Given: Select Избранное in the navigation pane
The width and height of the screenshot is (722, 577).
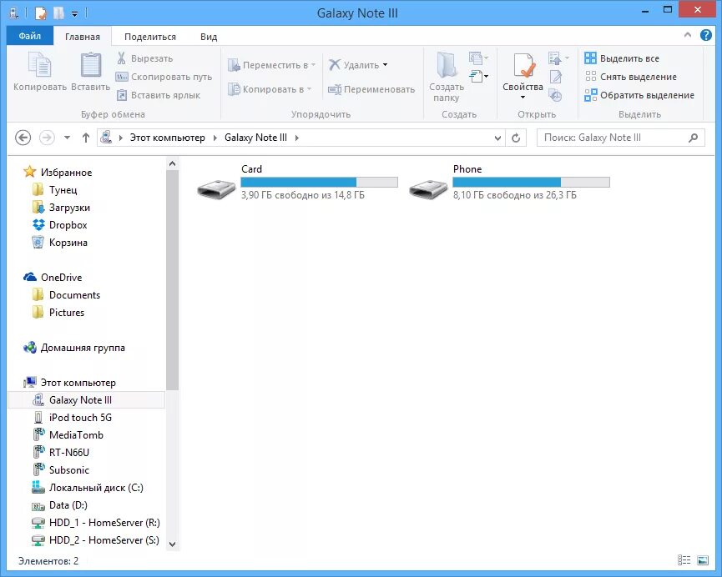Looking at the screenshot, I should (66, 173).
